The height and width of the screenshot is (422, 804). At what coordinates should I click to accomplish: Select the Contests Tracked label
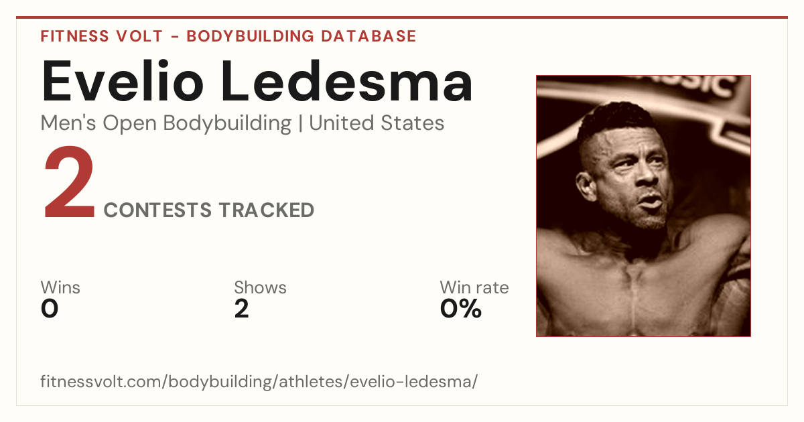209,210
